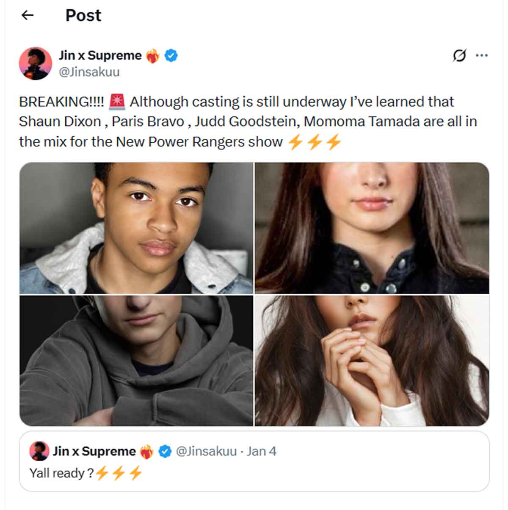Click the "Post" header title
The width and height of the screenshot is (508, 510).
(x=83, y=16)
